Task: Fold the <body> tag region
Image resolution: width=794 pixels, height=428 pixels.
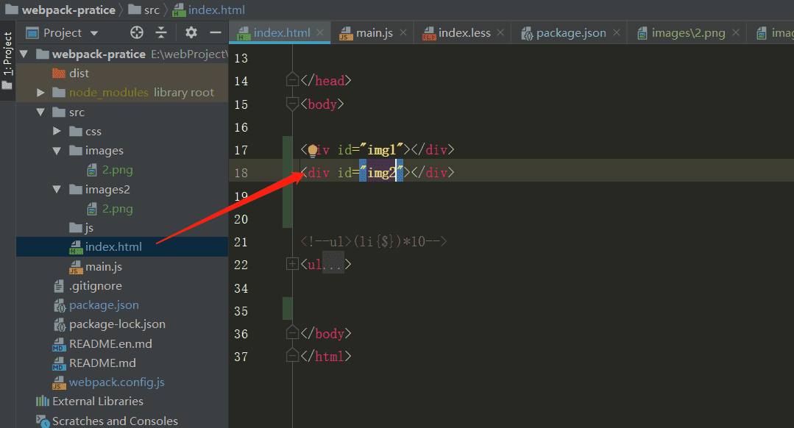Action: [292, 104]
